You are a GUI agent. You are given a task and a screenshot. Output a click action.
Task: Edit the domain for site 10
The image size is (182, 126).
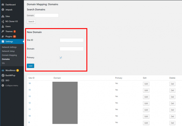tap(146, 116)
